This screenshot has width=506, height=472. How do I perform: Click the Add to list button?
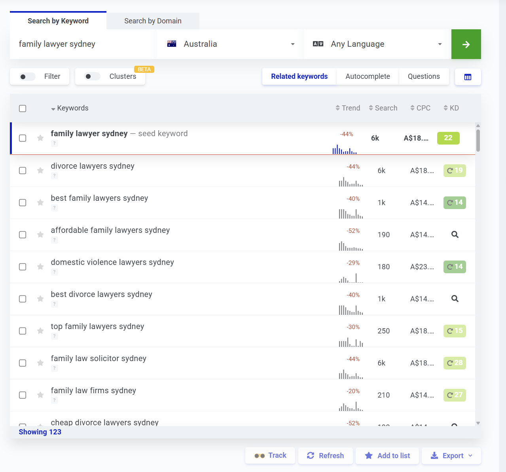point(387,455)
